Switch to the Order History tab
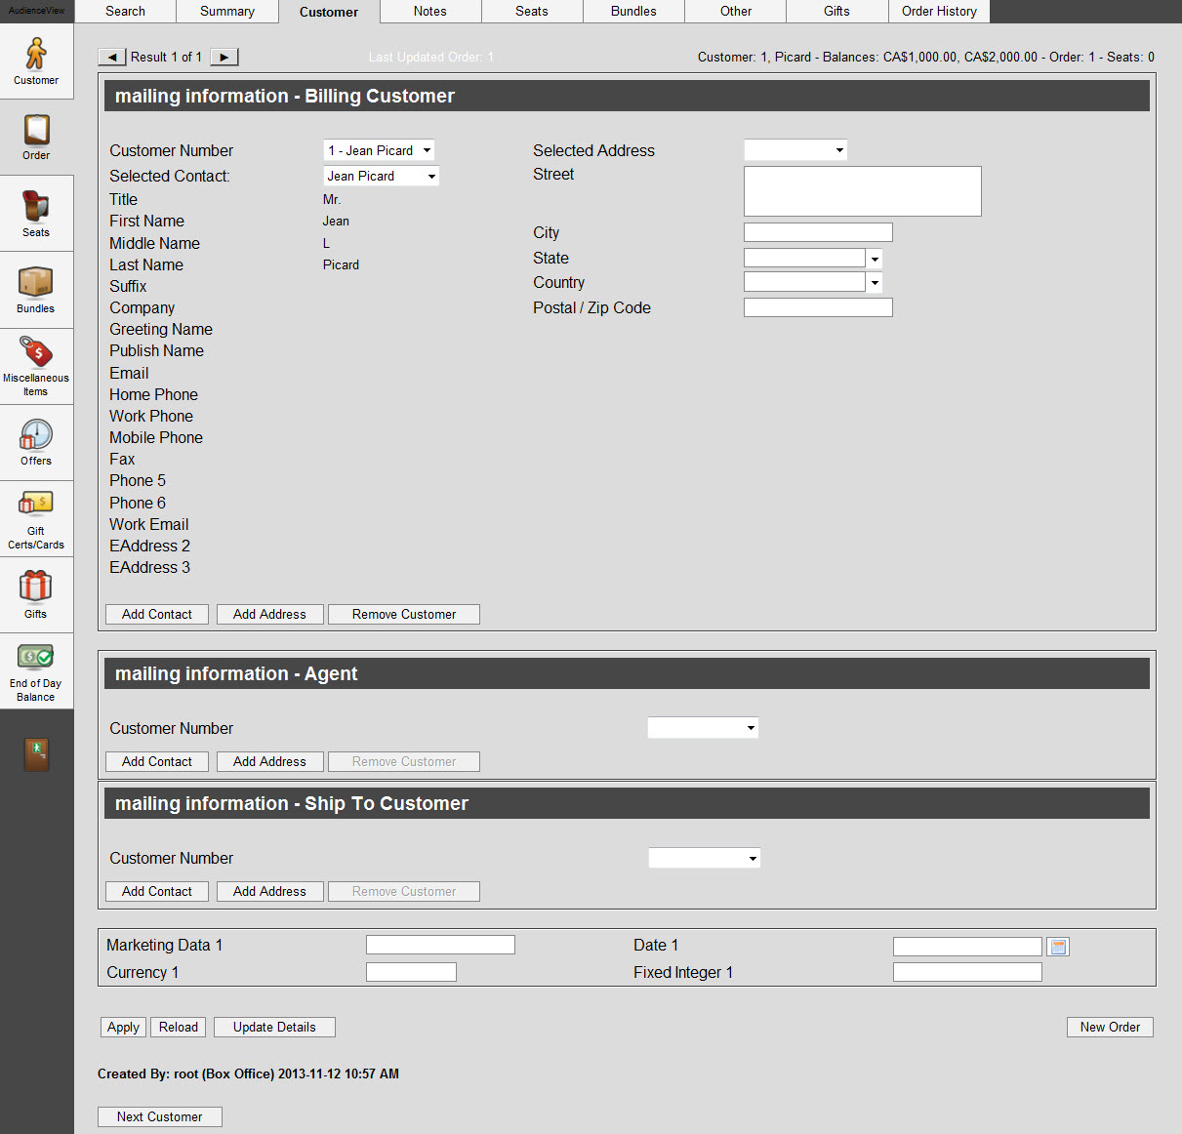This screenshot has height=1134, width=1182. 939,12
